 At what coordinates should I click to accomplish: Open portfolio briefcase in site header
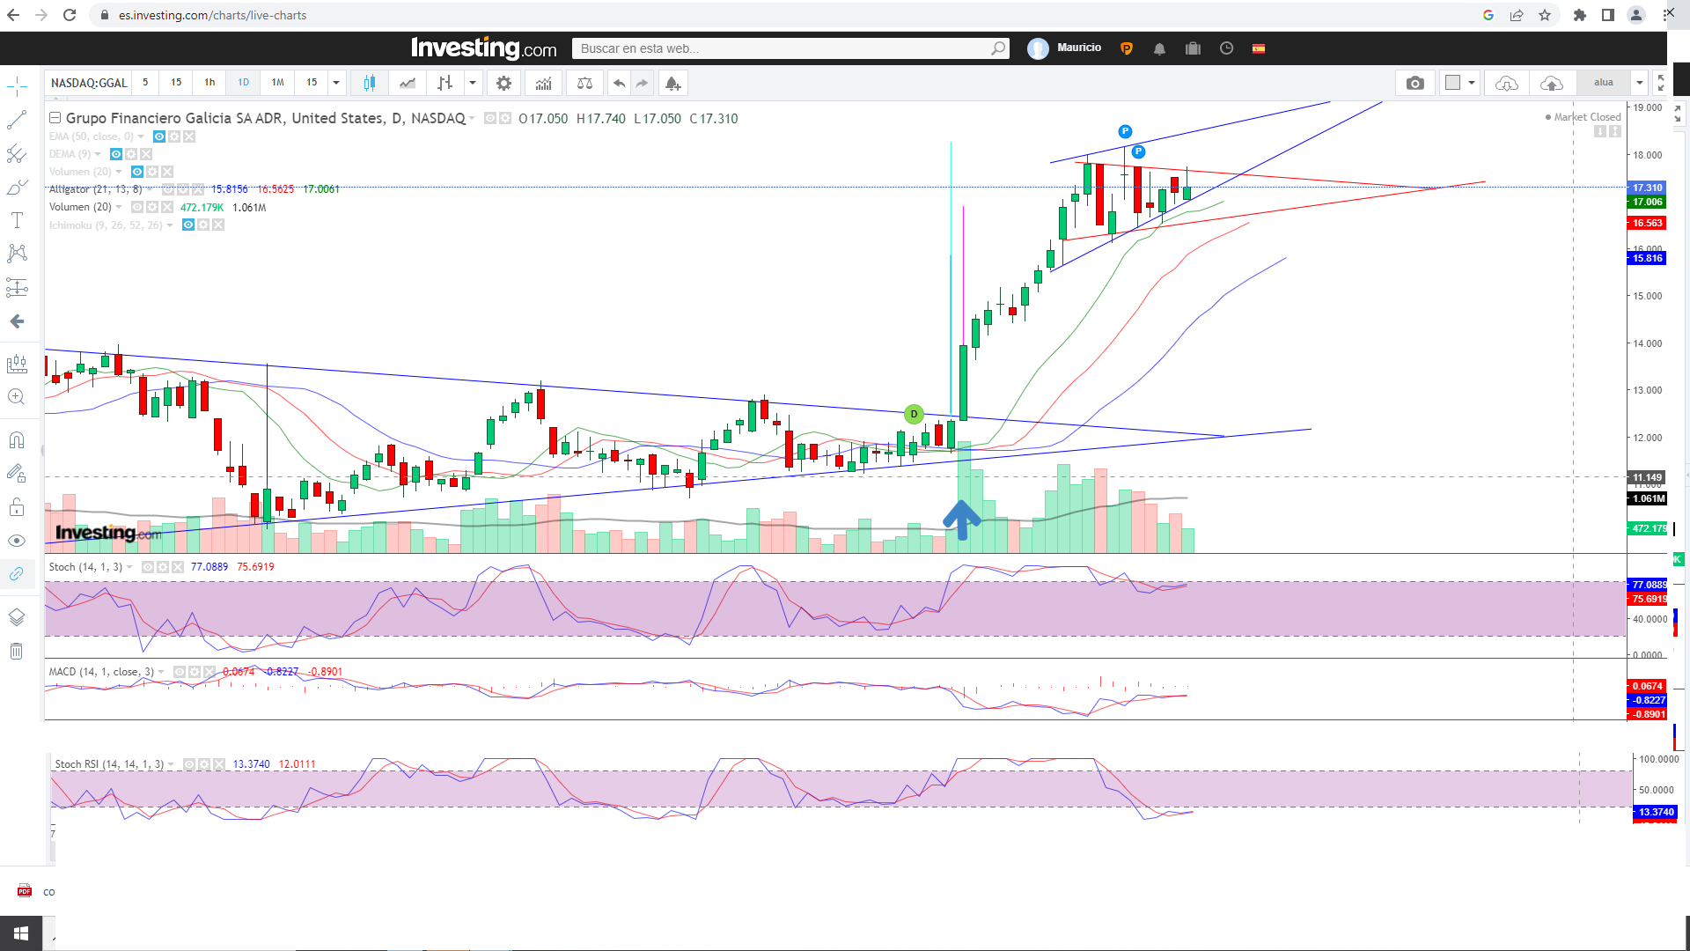click(x=1193, y=49)
